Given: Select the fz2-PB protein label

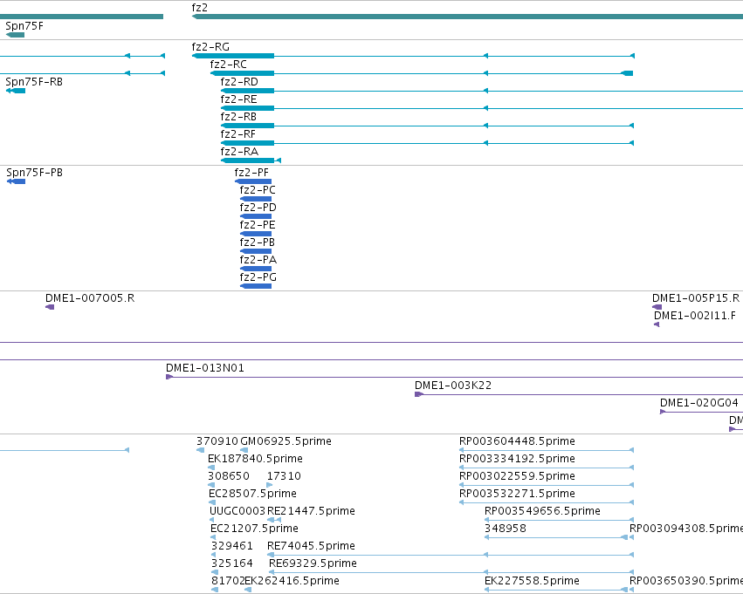Looking at the screenshot, I should tap(258, 242).
